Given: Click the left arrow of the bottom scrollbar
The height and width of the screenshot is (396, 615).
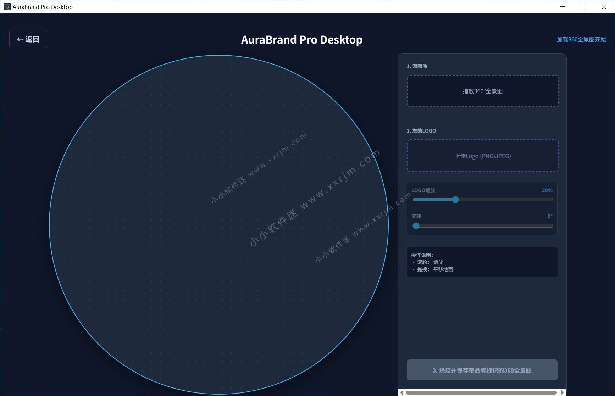Looking at the screenshot, I should [x=401, y=392].
